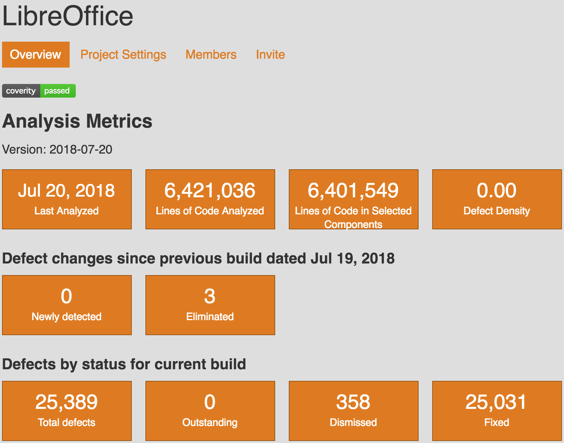Open the Invite tab
564x443 pixels.
click(x=270, y=55)
